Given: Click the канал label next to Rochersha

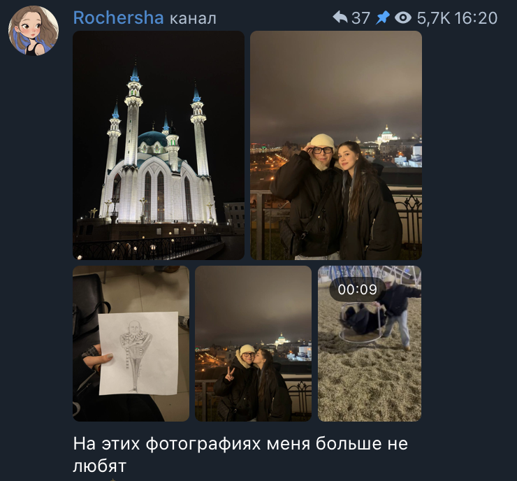Looking at the screenshot, I should click(x=193, y=19).
